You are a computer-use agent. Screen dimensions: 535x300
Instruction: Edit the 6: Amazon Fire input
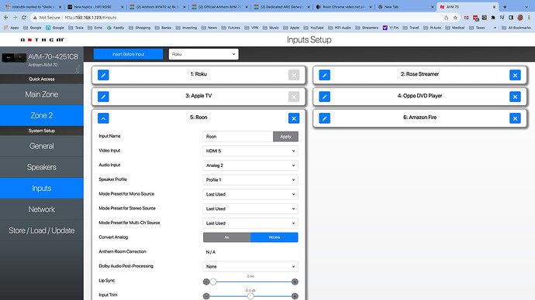(x=324, y=118)
